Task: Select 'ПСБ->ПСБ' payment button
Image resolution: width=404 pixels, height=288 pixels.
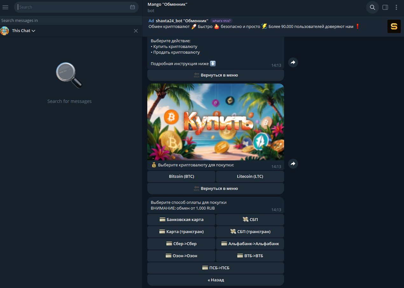Action: 216,268
